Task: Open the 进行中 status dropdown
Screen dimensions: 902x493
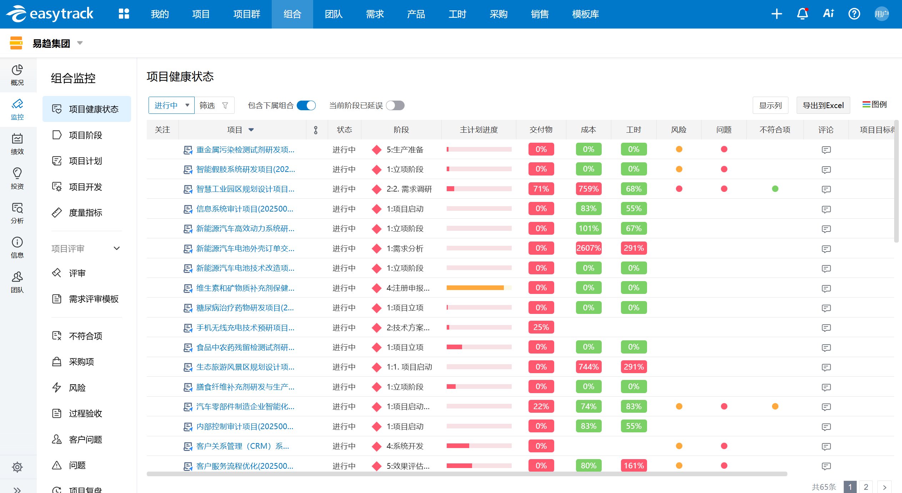Action: (171, 106)
